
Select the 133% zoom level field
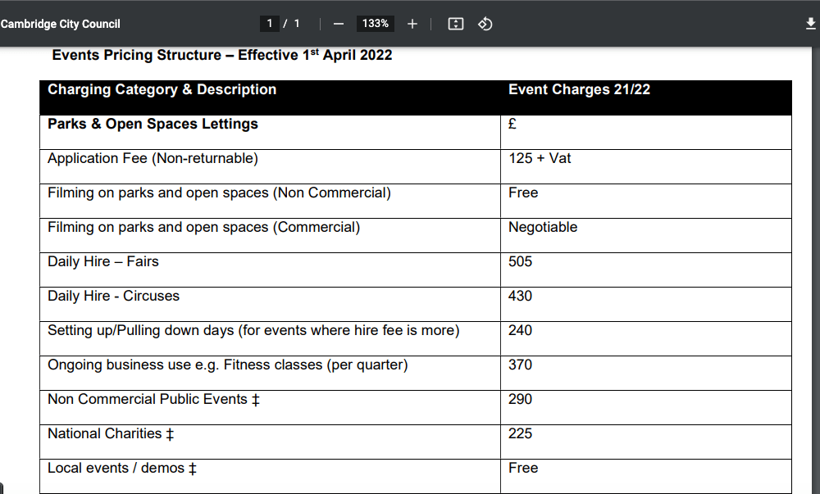tap(376, 24)
